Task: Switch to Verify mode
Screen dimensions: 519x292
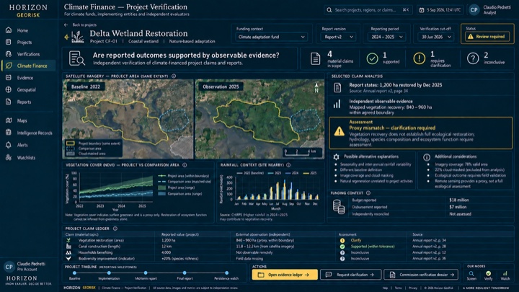Action: [488, 275]
